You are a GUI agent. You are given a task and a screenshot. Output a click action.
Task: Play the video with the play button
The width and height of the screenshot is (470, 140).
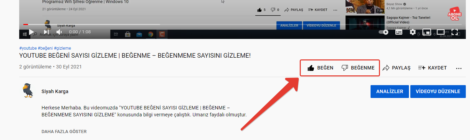click(x=31, y=32)
